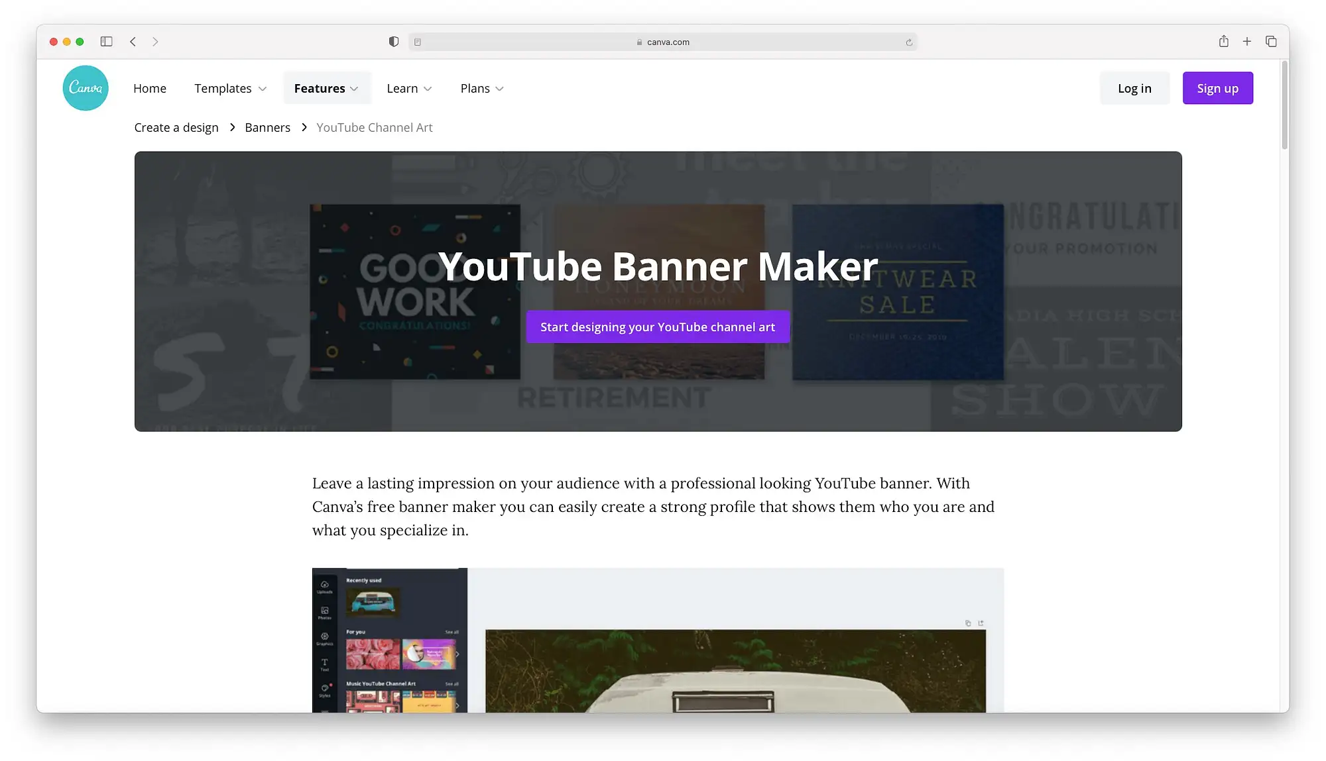
Task: Click the Sign up button
Action: point(1218,88)
